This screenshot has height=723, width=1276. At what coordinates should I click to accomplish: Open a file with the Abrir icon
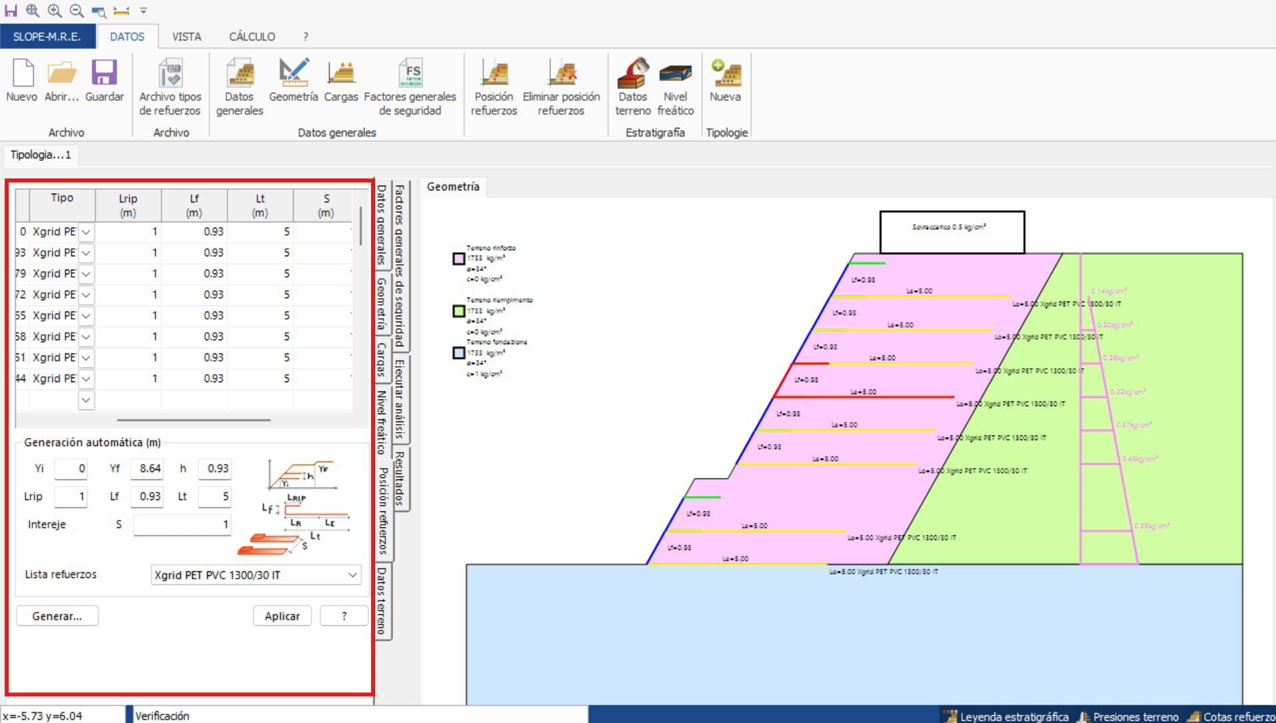[x=61, y=74]
